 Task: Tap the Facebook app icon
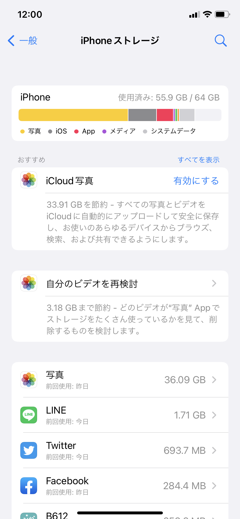[29, 485]
